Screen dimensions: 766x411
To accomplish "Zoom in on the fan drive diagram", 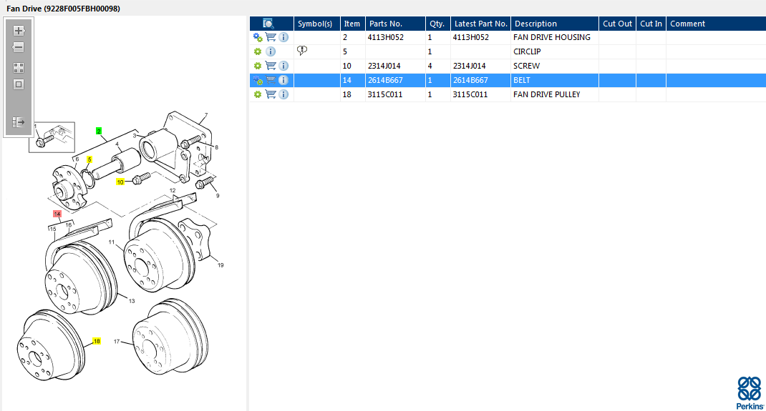I will click(19, 31).
